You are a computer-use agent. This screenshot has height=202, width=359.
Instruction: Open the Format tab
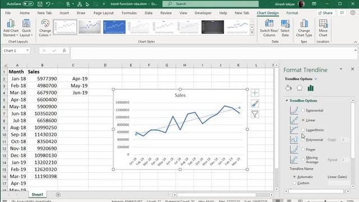click(292, 13)
